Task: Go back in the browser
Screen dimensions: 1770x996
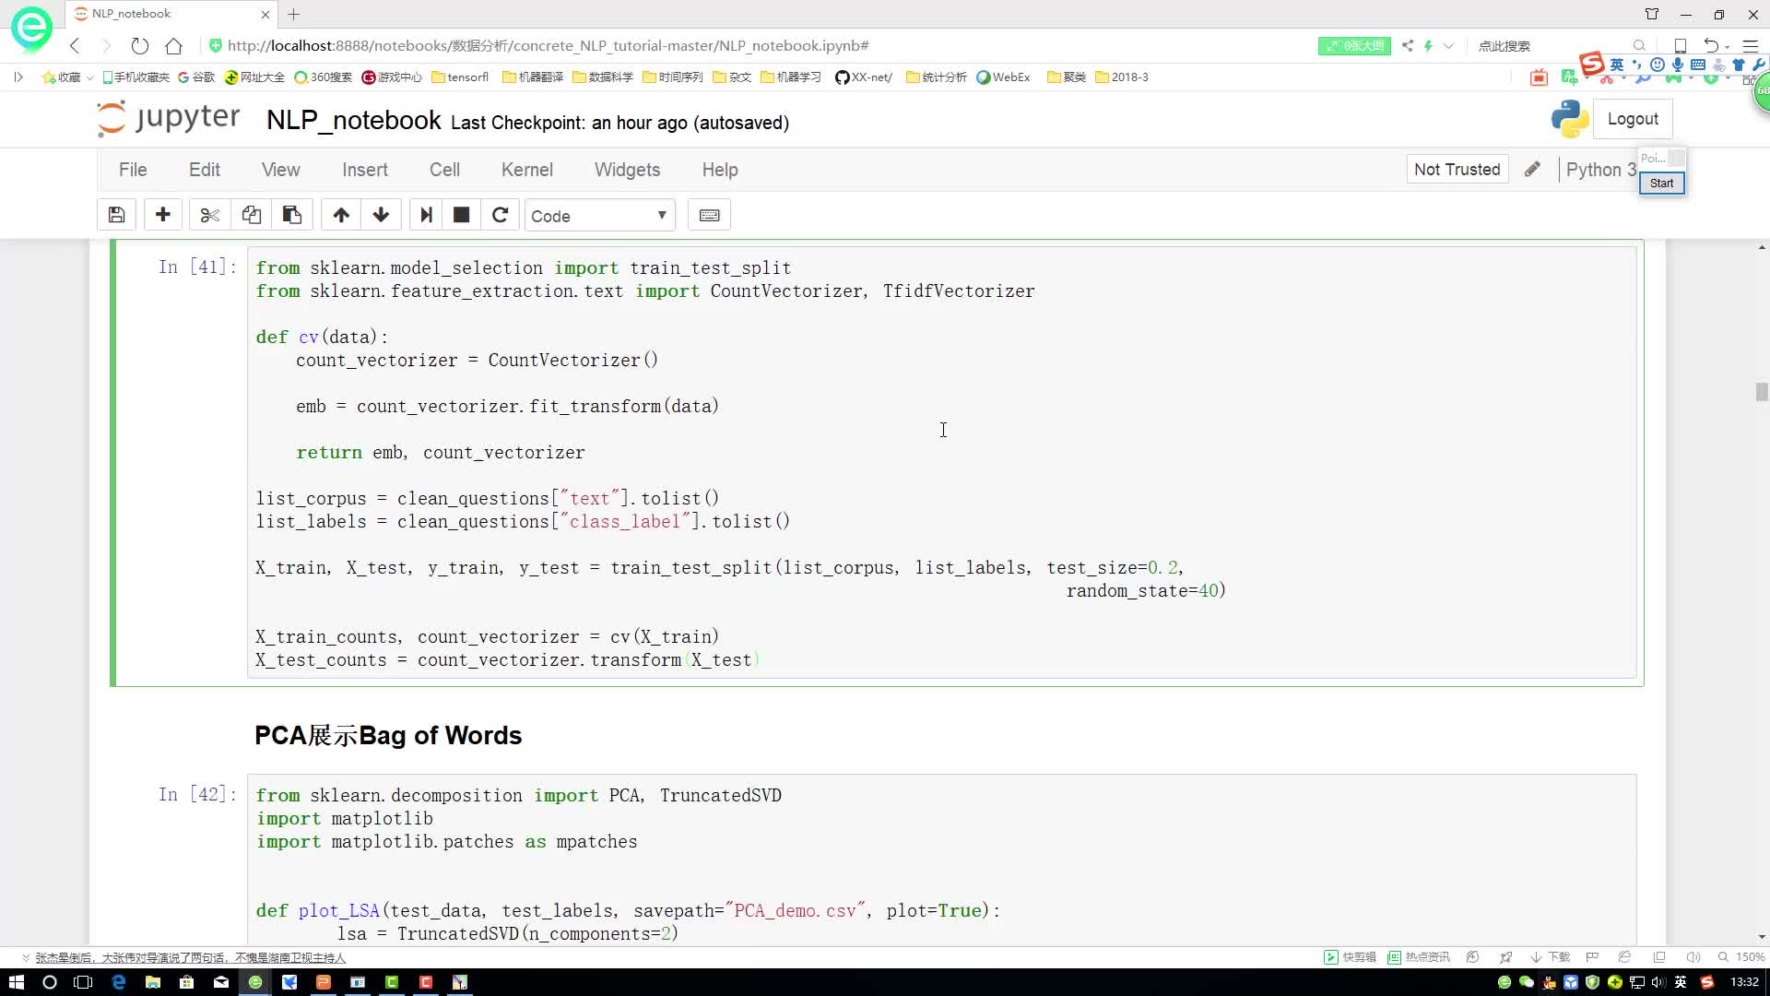Action: (75, 45)
